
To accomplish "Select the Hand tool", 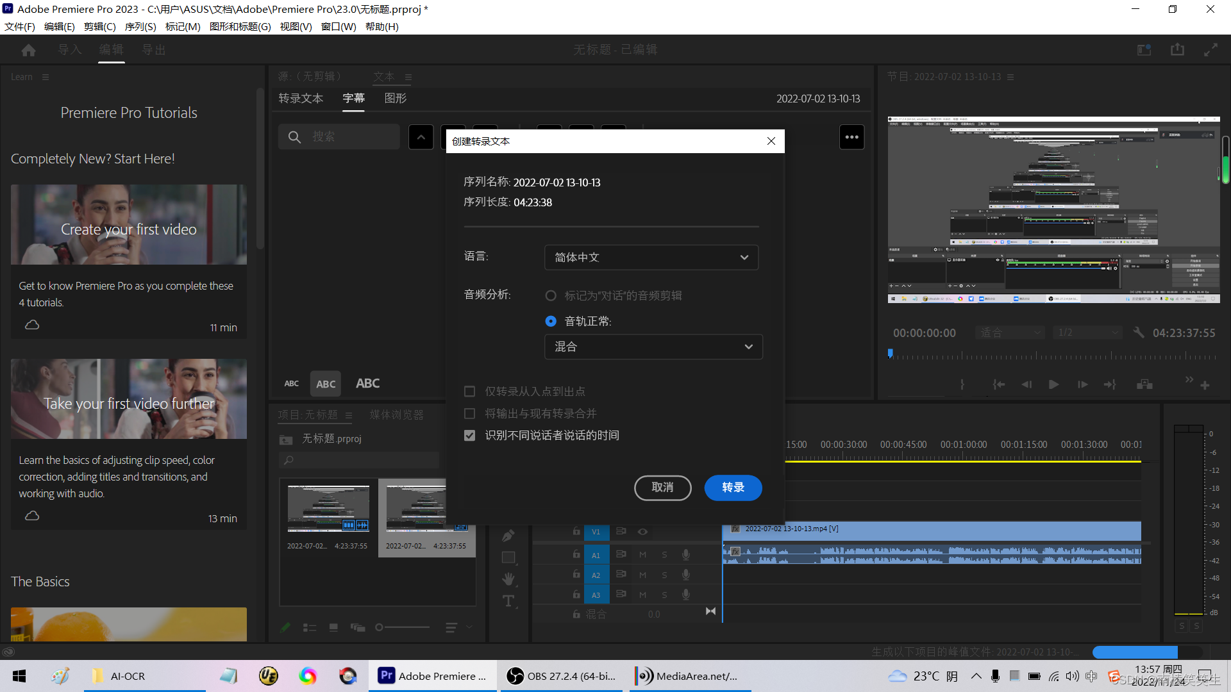I will click(x=508, y=579).
